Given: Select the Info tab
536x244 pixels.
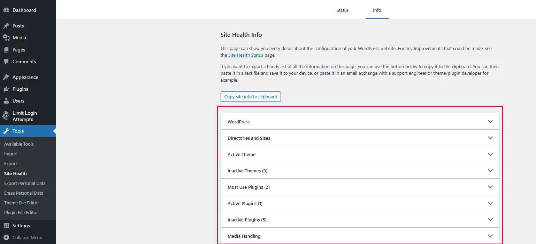Looking at the screenshot, I should click(x=377, y=10).
